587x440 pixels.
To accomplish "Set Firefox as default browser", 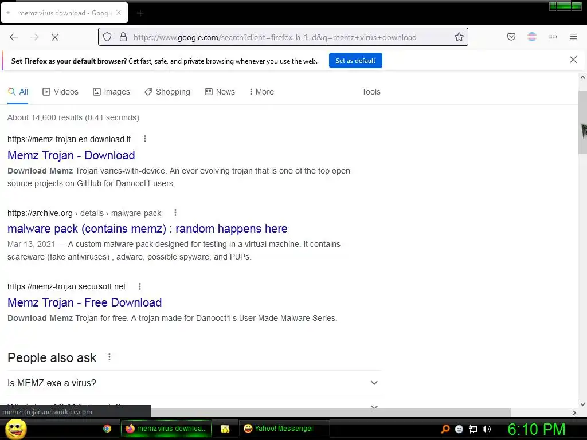I will click(355, 61).
